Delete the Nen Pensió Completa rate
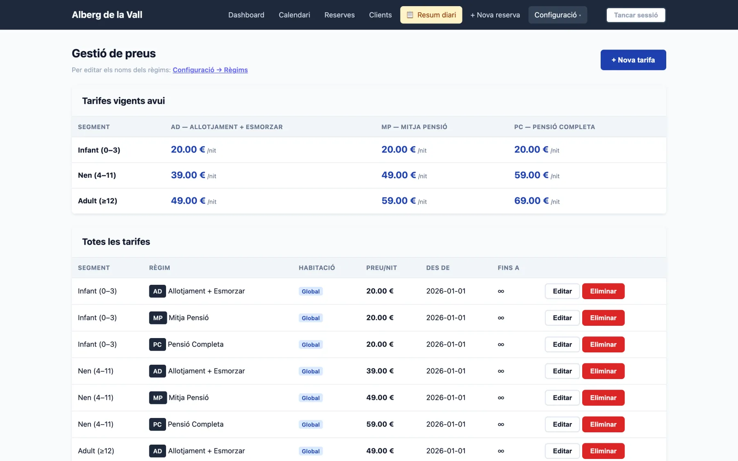738x461 pixels. coord(603,424)
